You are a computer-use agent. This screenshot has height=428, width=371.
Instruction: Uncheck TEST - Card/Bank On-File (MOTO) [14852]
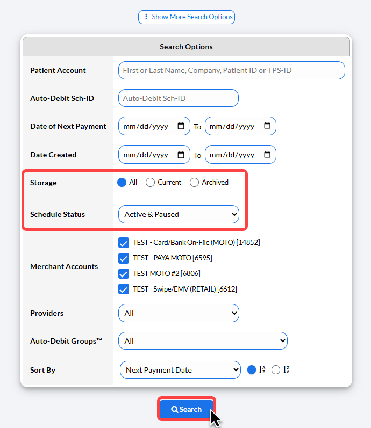click(x=124, y=242)
